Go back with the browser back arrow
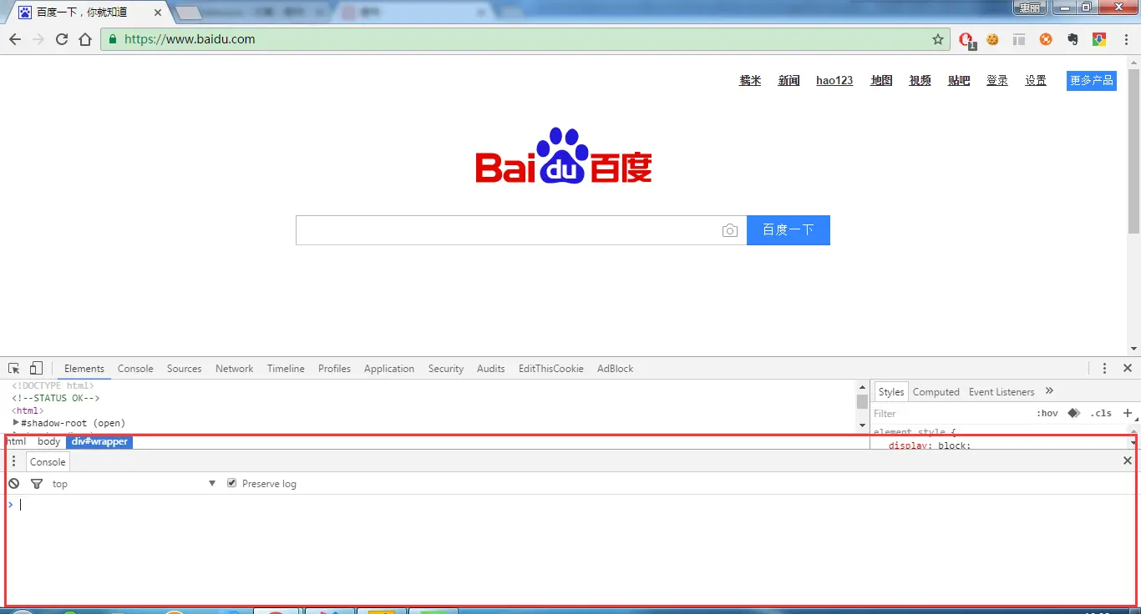The image size is (1141, 614). 15,39
